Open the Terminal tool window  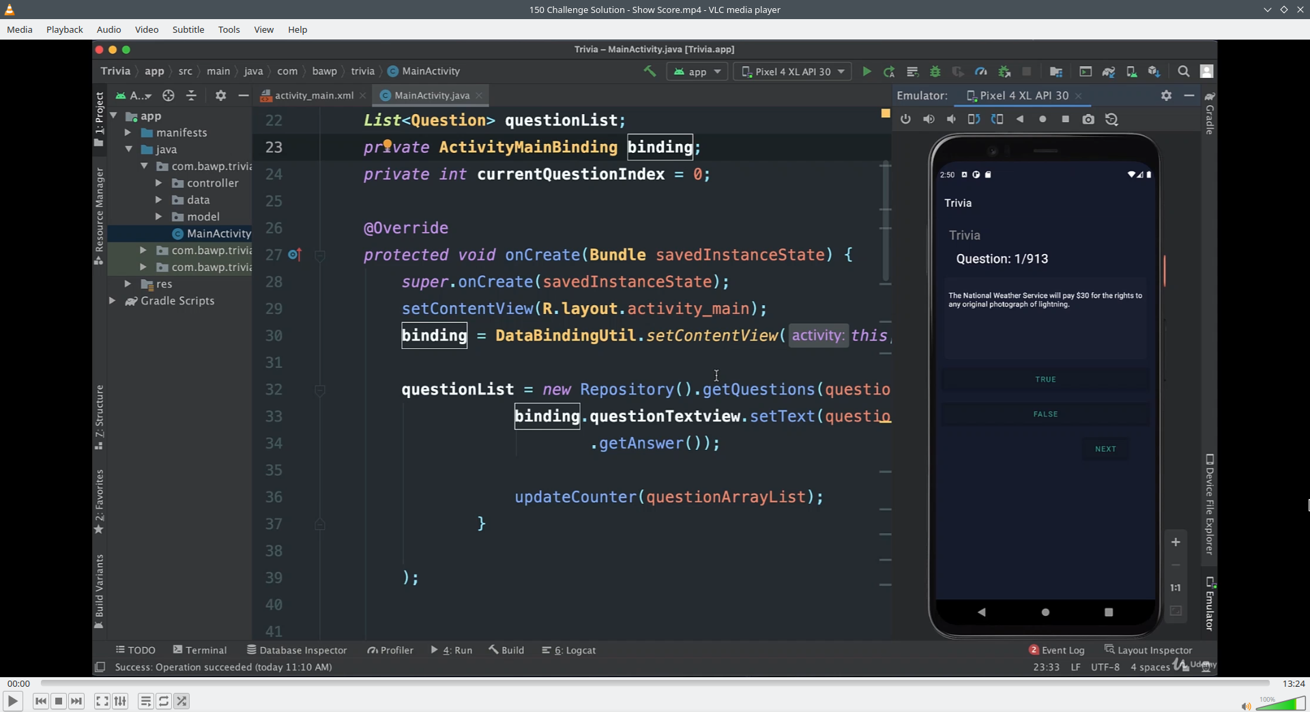tap(200, 650)
